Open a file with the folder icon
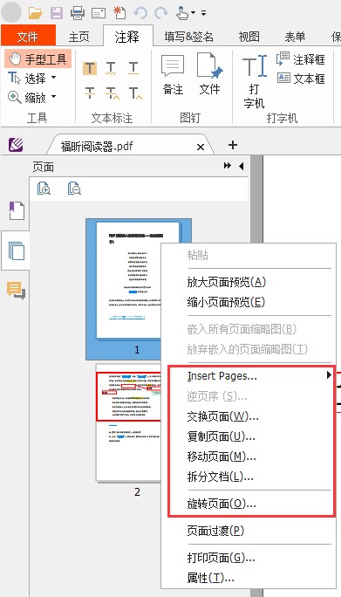This screenshot has height=597, width=341. [36, 13]
